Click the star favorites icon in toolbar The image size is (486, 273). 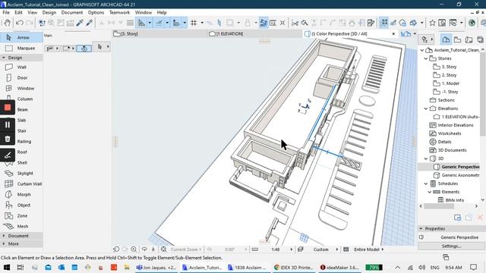[432, 23]
